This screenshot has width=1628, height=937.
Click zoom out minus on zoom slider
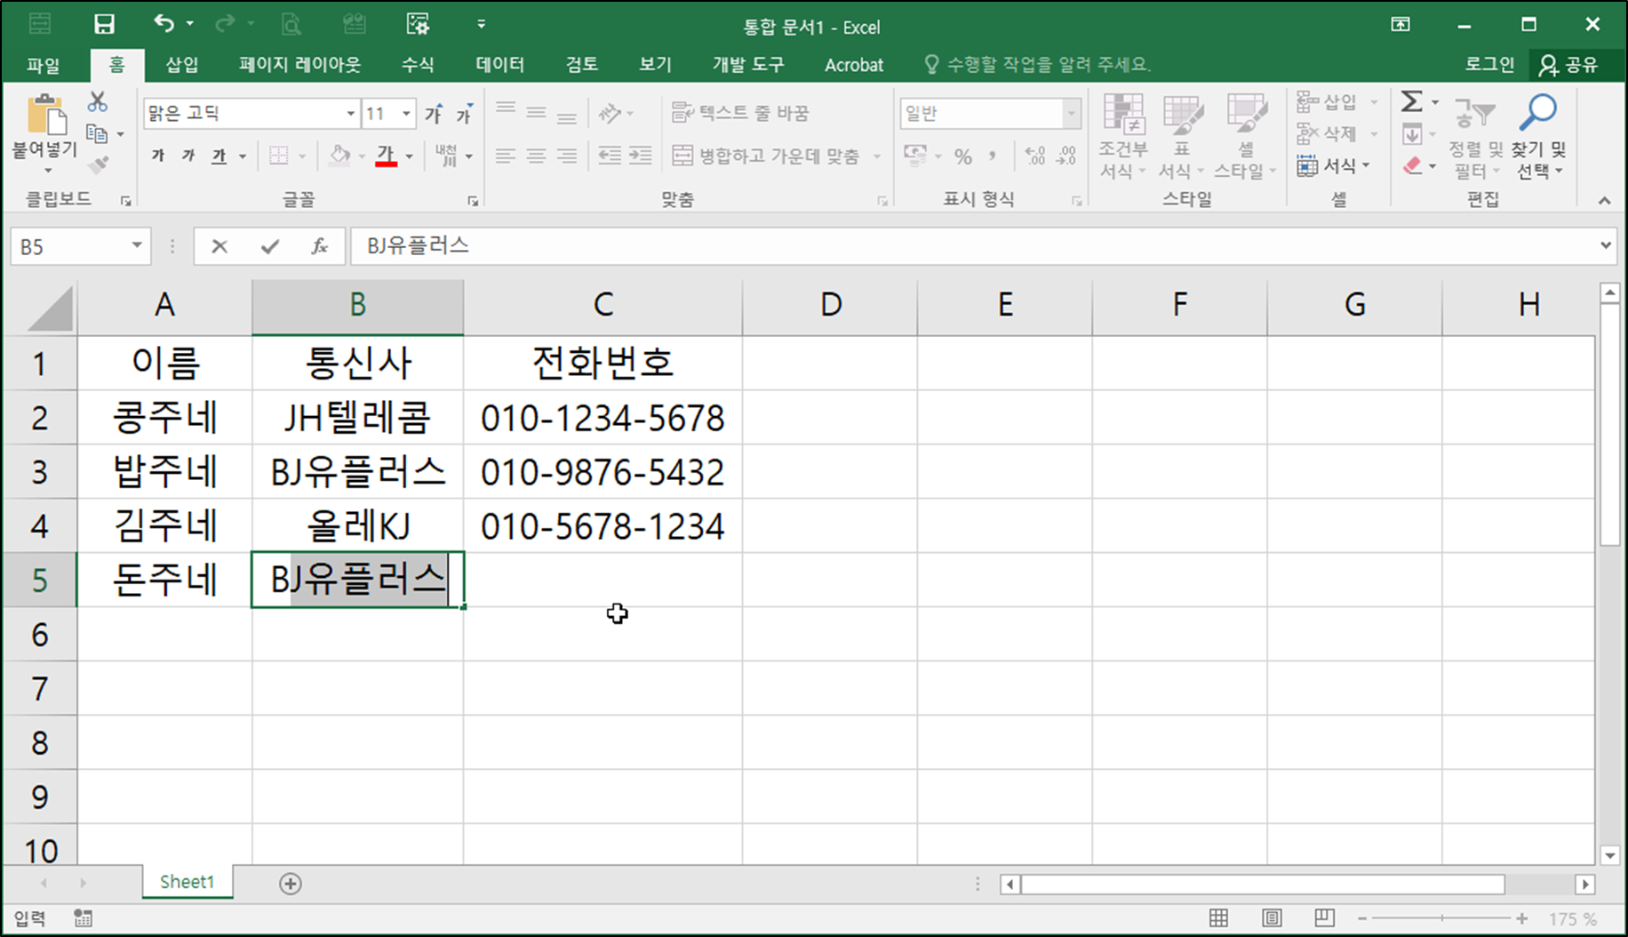point(1362,918)
